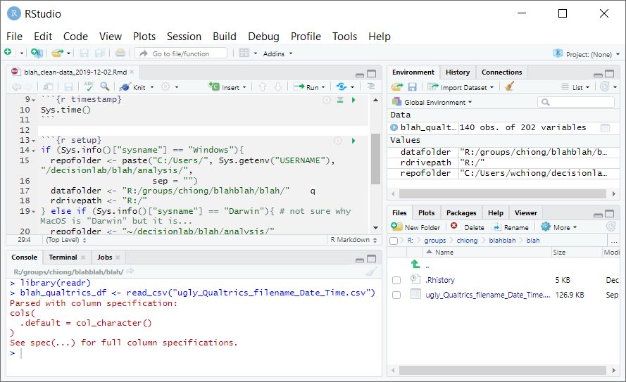Screen dimensions: 626x382
Task: Collapse code fold at line 14
Action: (x=33, y=151)
